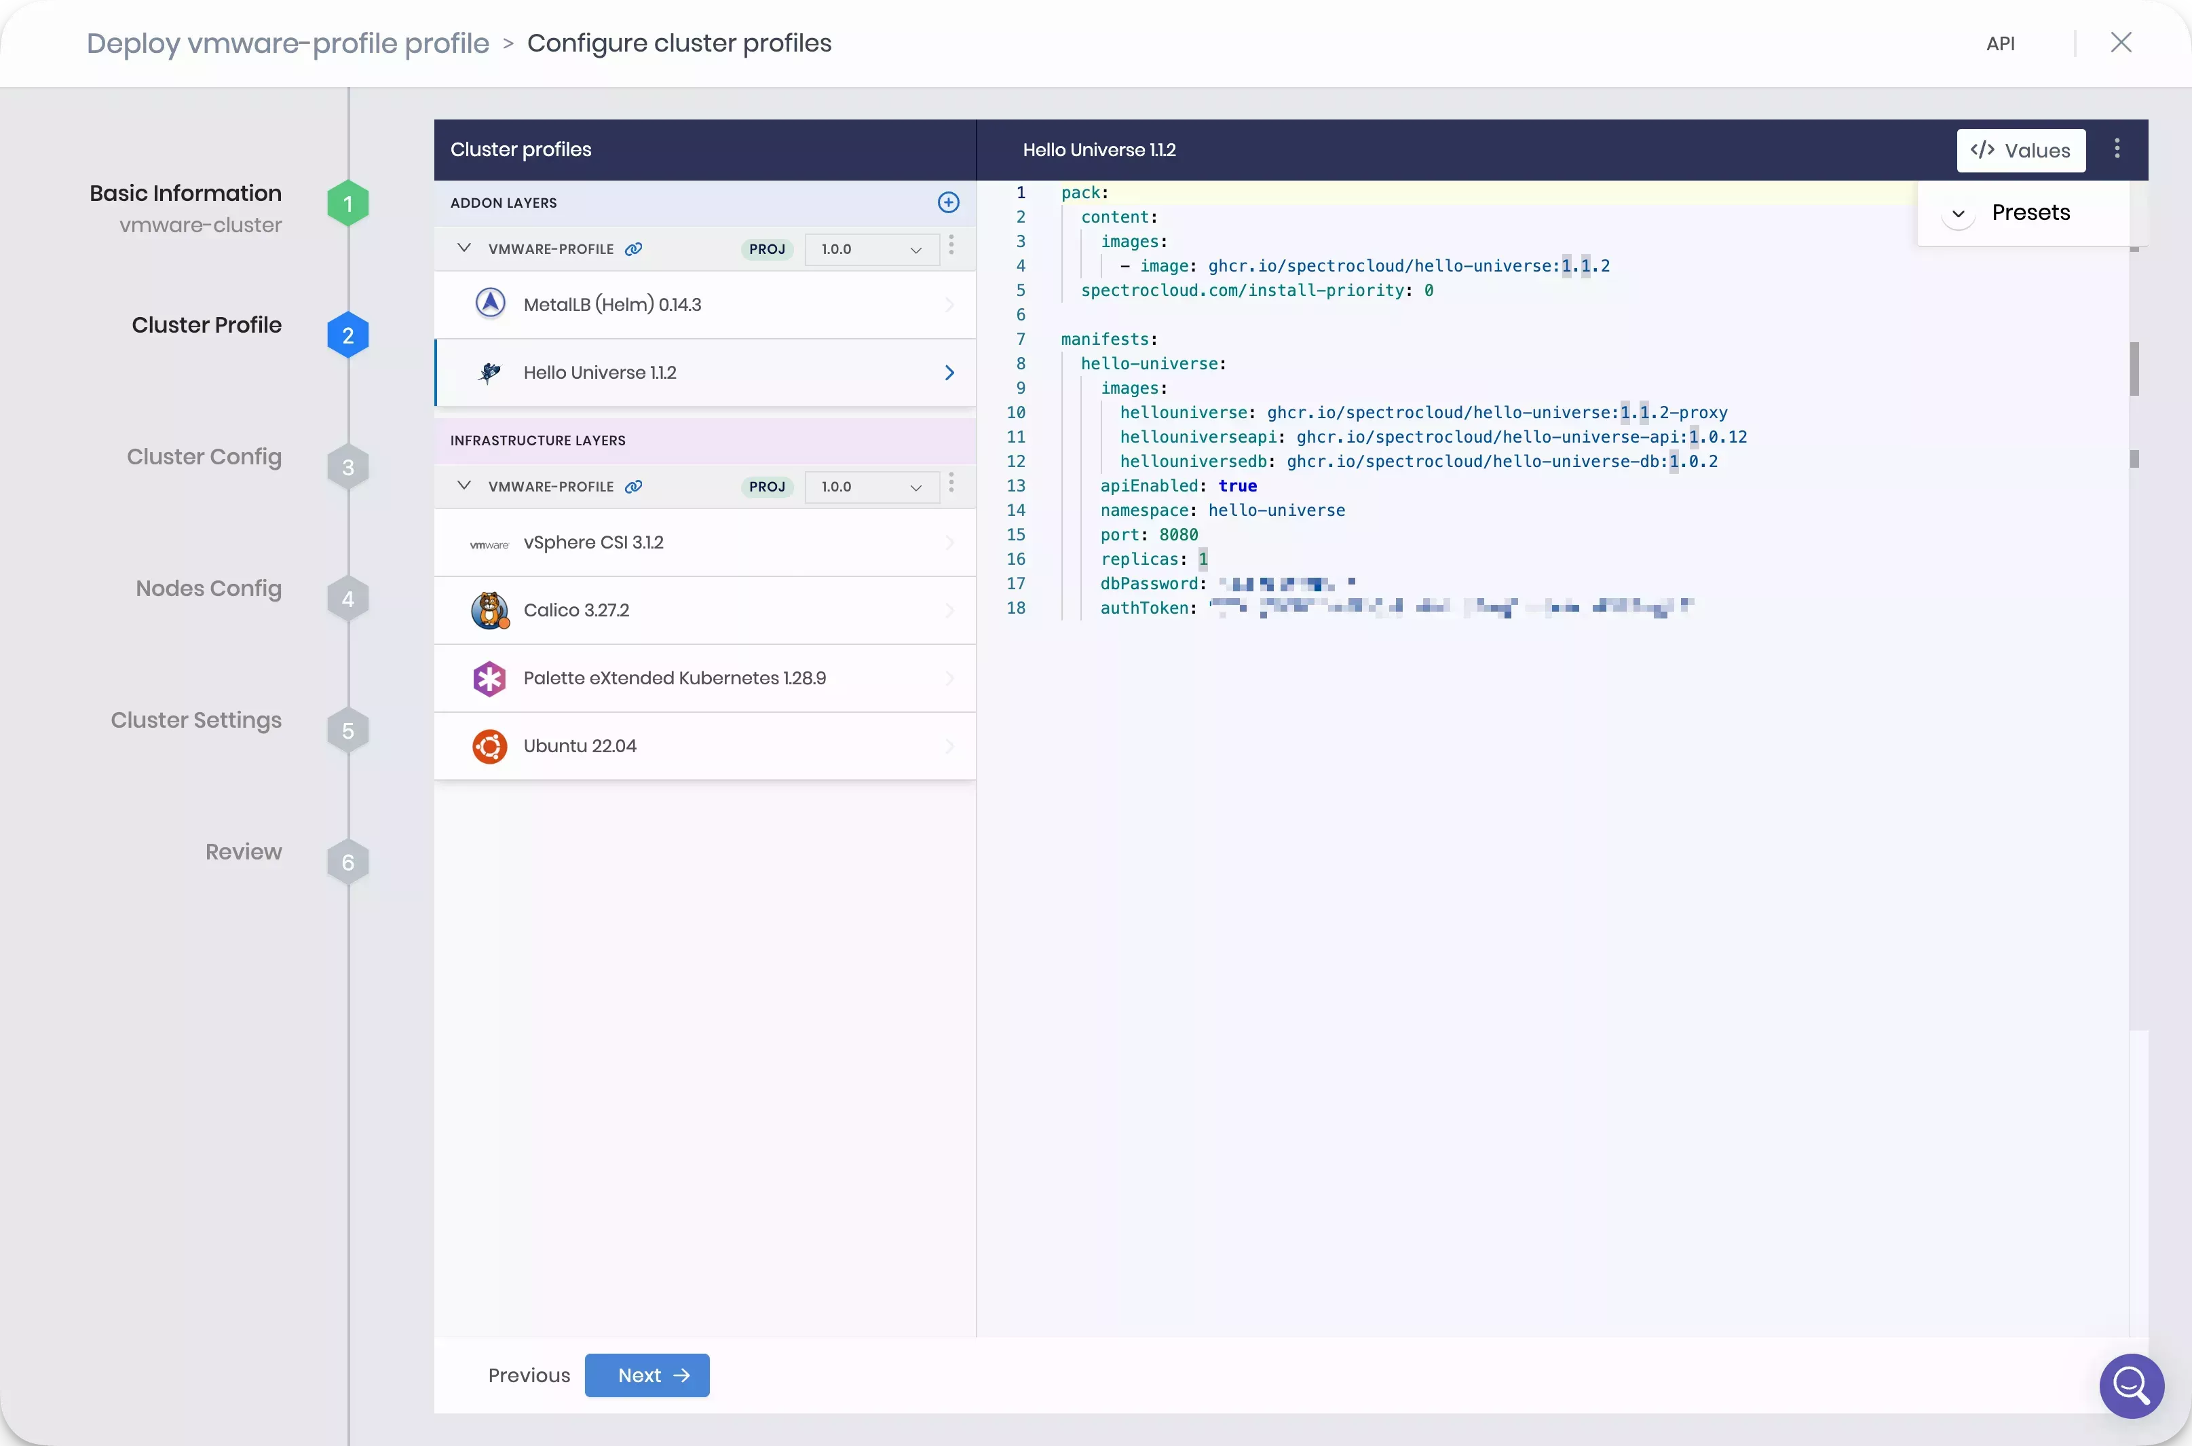
Task: Open the editor's vertical ellipsis menu
Action: (x=2117, y=149)
